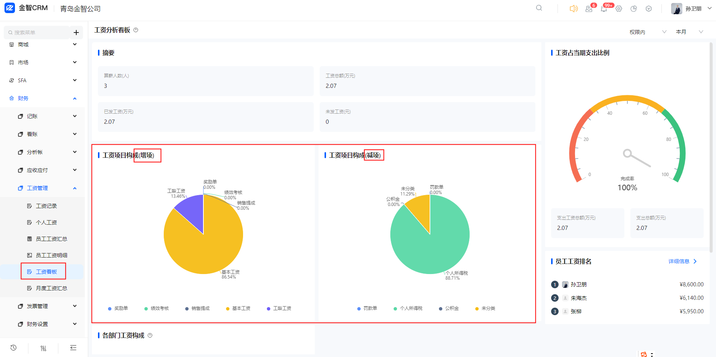Click the history clock icon at sidebar bottom
The width and height of the screenshot is (716, 357).
click(x=13, y=348)
